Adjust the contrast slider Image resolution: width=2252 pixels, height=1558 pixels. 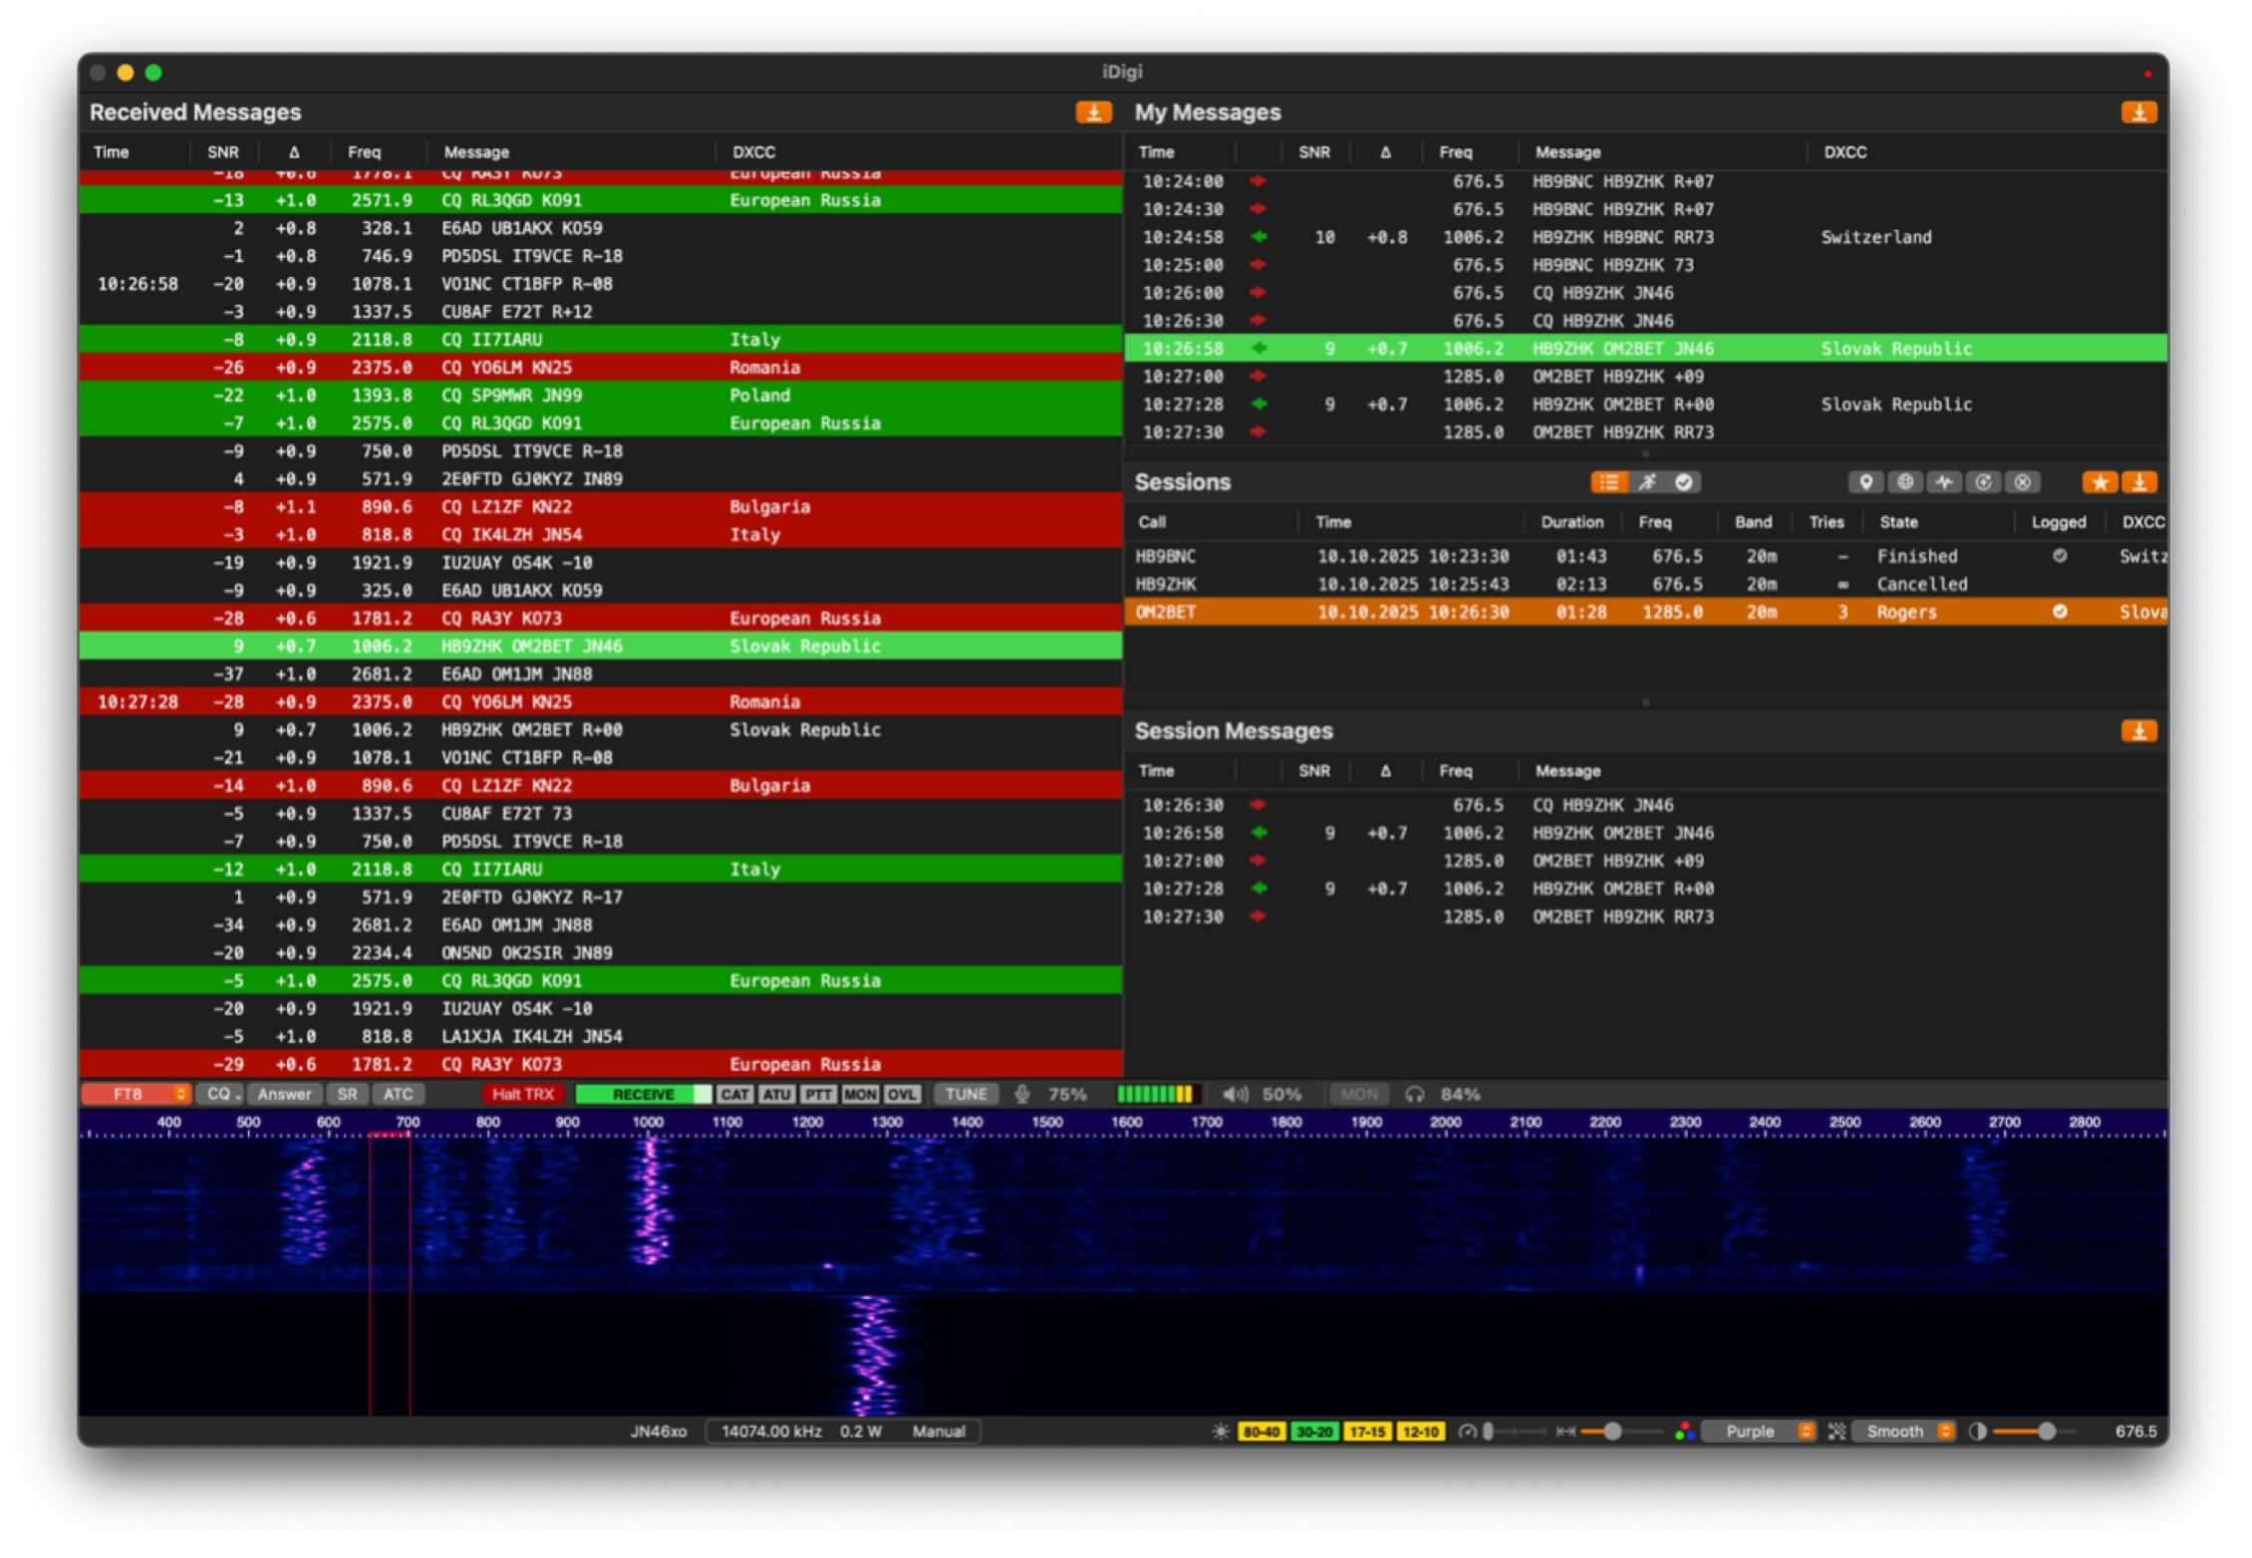[x=2035, y=1431]
